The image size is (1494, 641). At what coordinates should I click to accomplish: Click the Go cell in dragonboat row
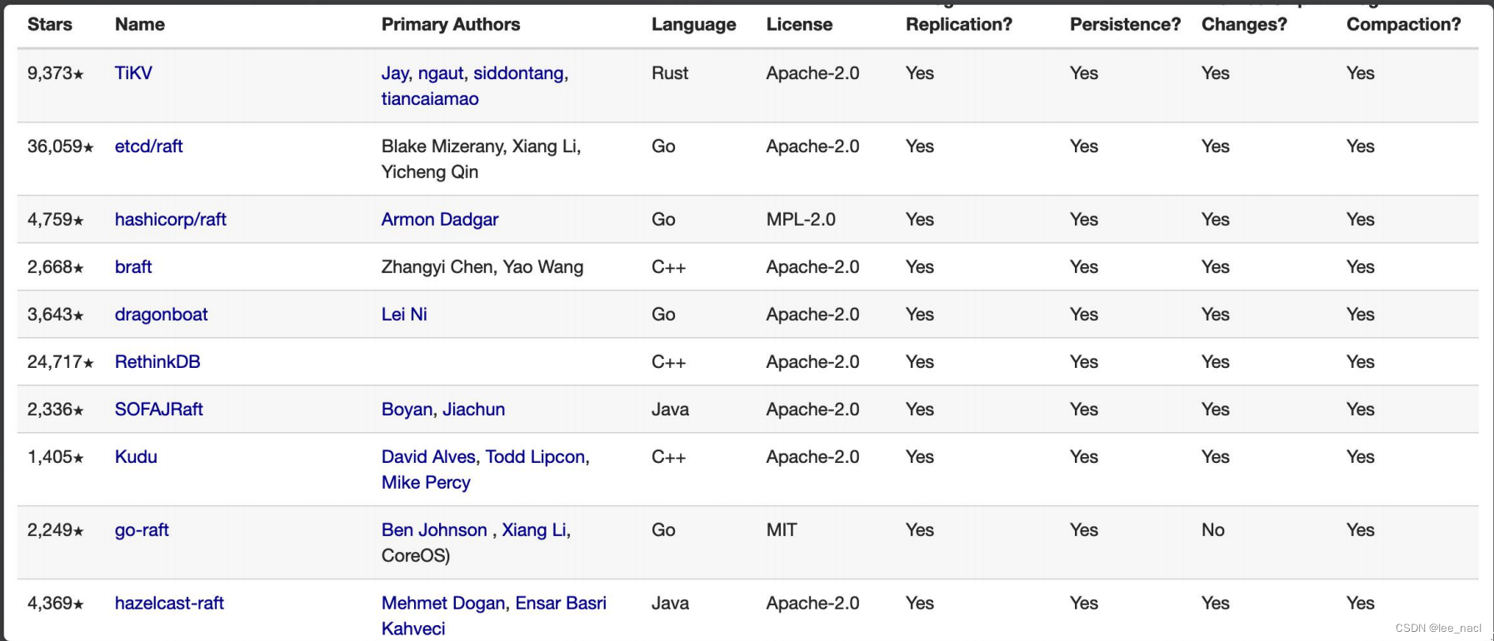point(663,315)
